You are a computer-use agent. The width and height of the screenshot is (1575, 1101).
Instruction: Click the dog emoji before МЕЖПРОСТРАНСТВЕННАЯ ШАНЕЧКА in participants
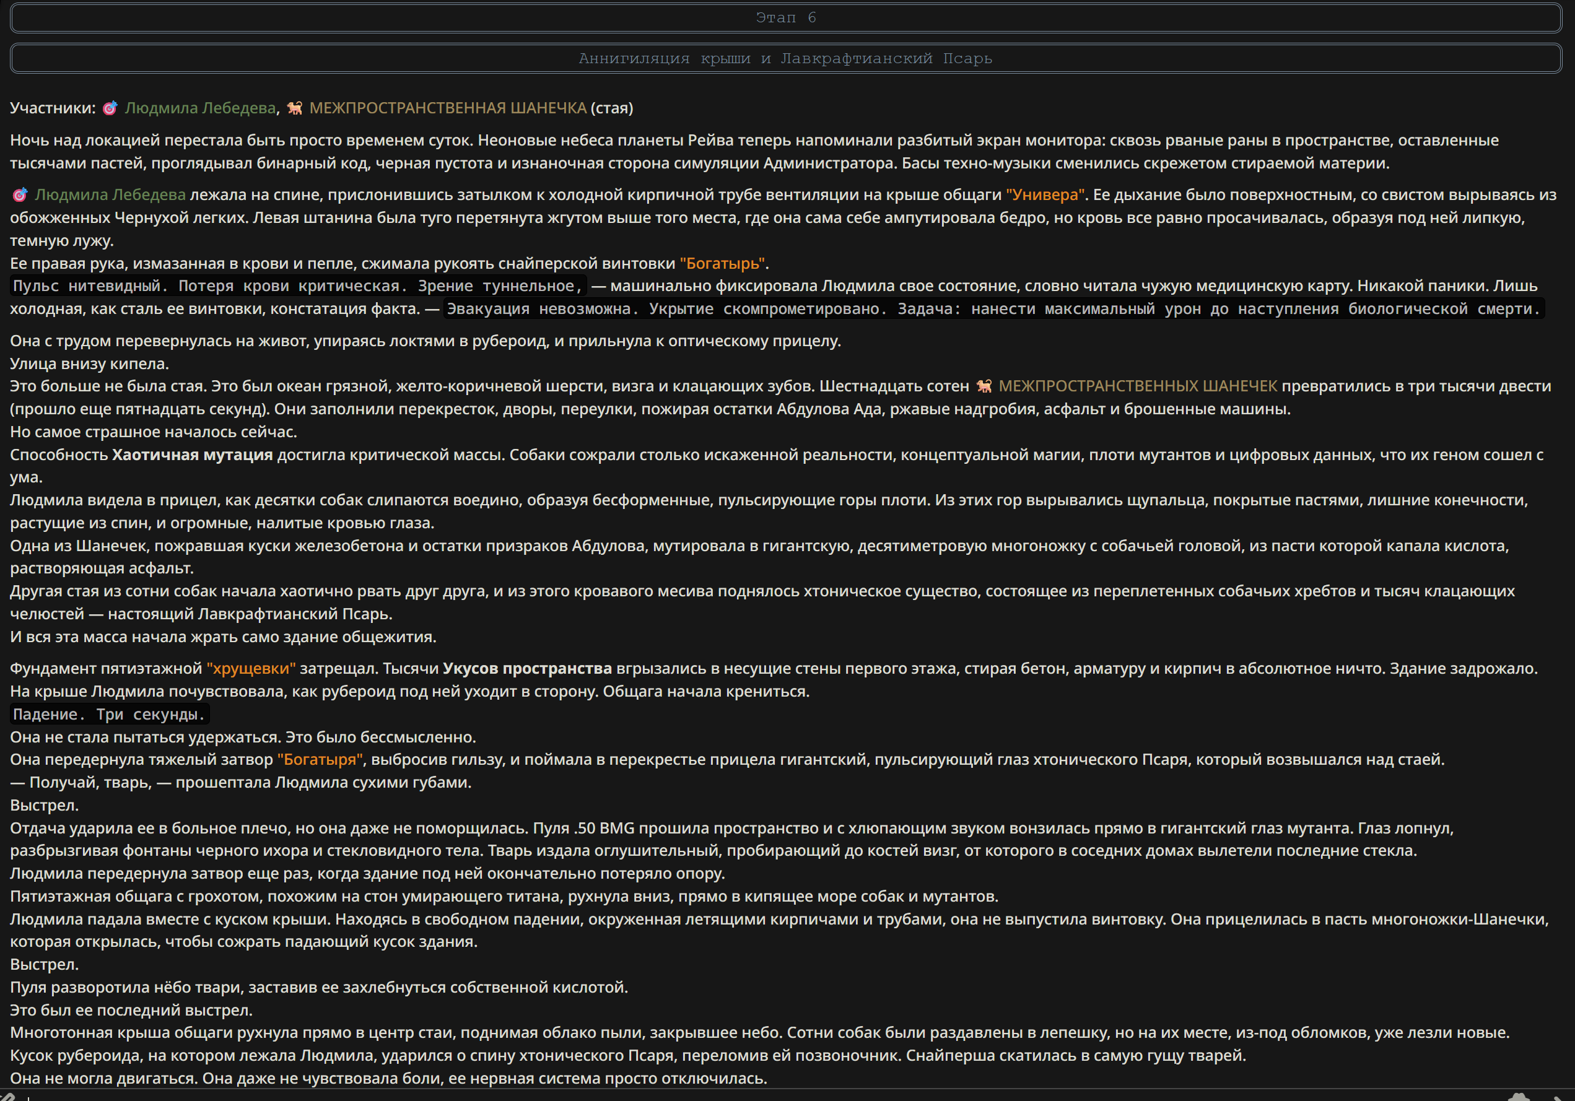295,108
